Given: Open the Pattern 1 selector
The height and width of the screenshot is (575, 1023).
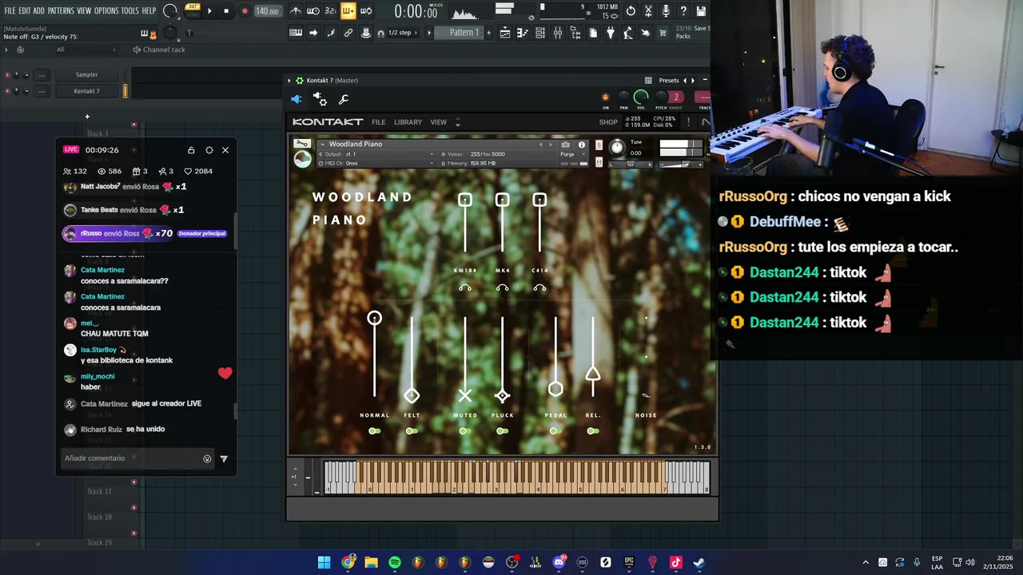Looking at the screenshot, I should 464,33.
